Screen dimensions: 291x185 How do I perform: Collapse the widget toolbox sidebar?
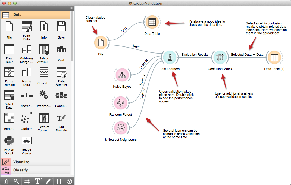pyautogui.click(x=71, y=8)
